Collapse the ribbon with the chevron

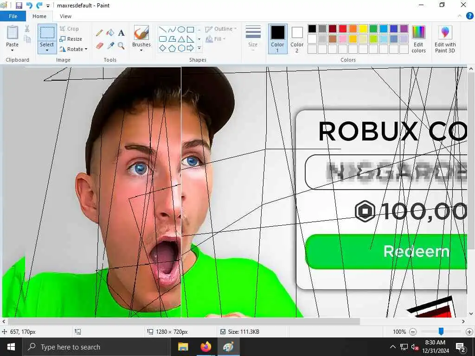point(460,16)
